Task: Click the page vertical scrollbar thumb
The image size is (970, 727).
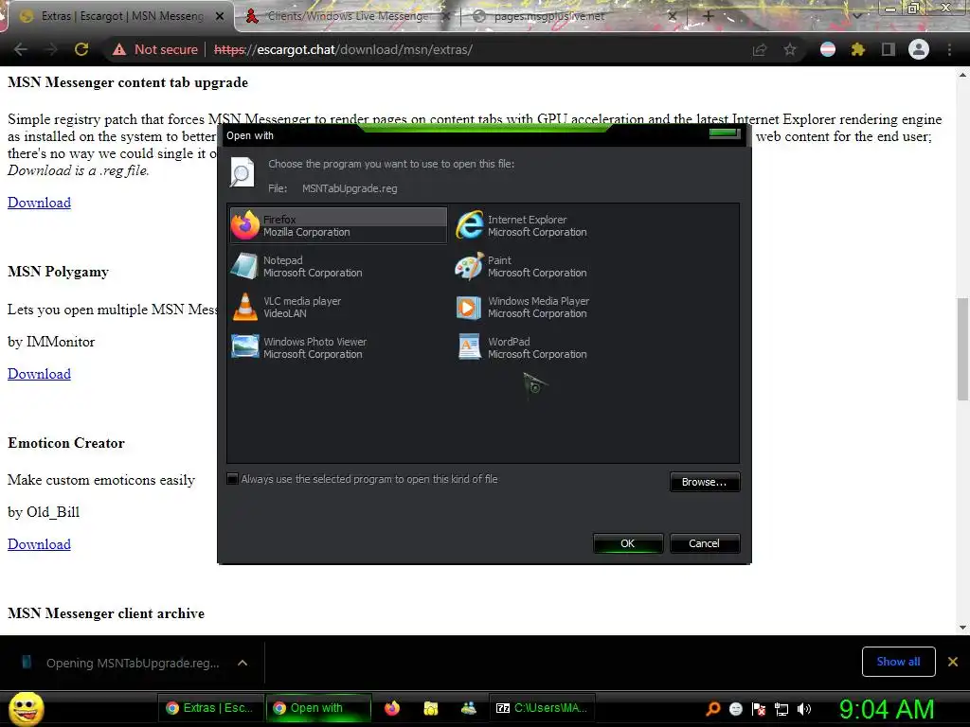Action: pyautogui.click(x=962, y=349)
